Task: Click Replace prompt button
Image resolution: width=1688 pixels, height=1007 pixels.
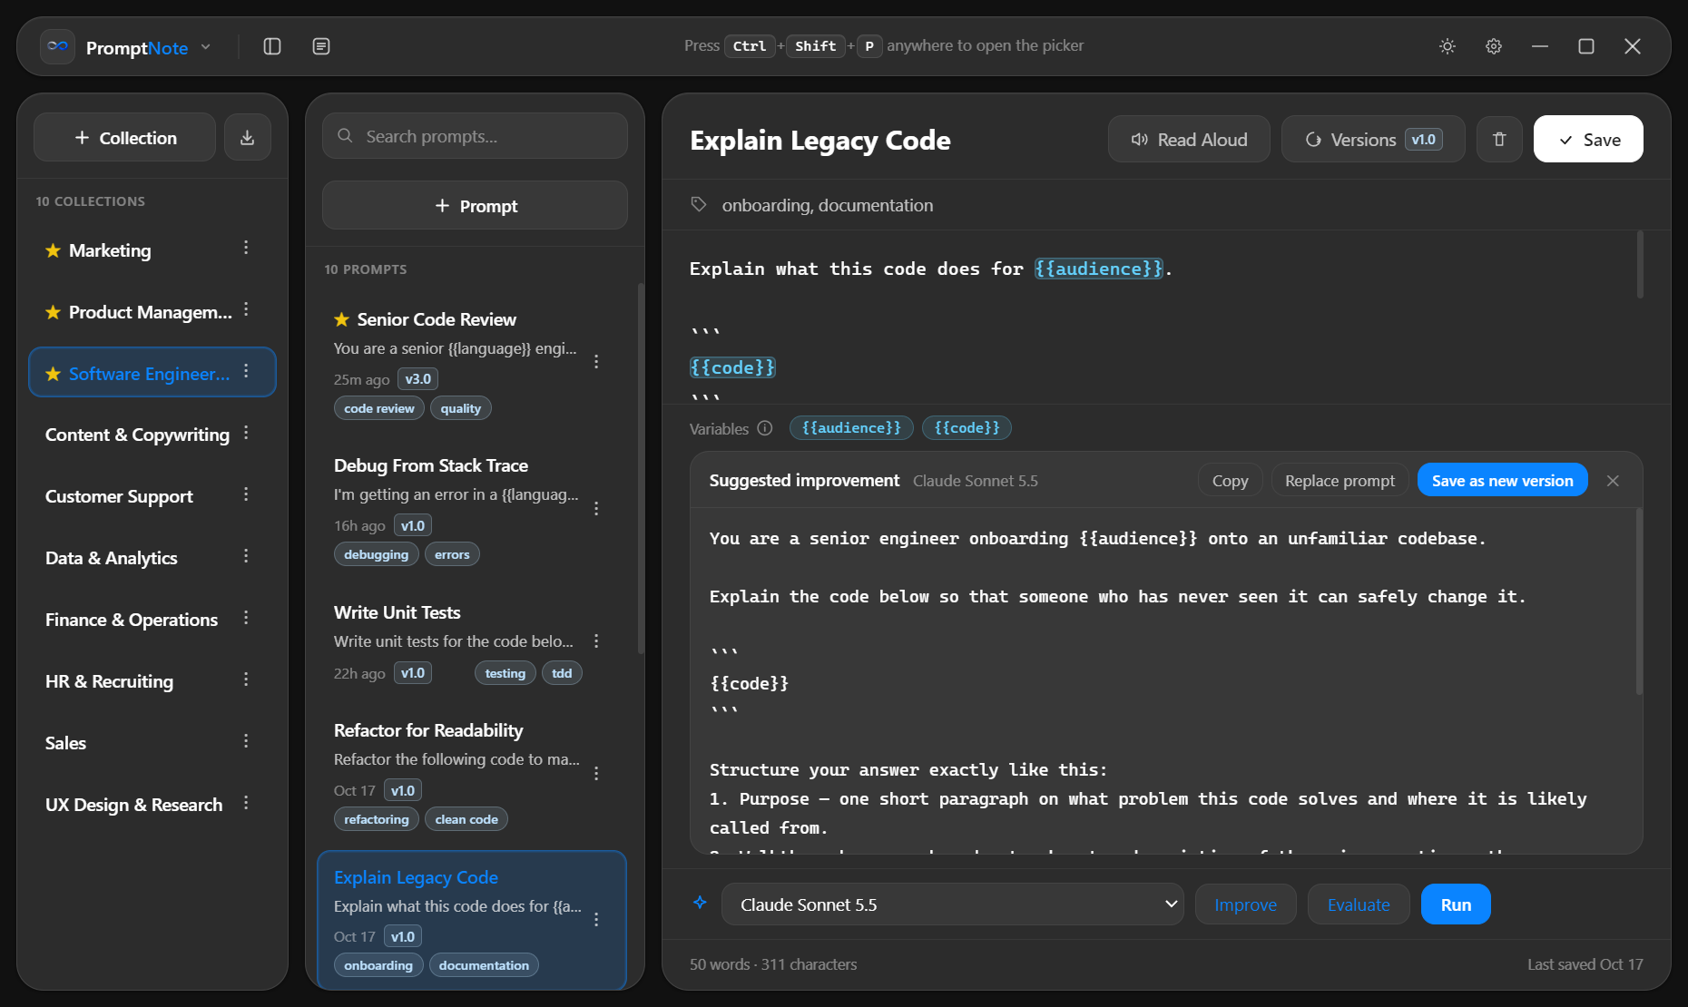Action: [1340, 481]
